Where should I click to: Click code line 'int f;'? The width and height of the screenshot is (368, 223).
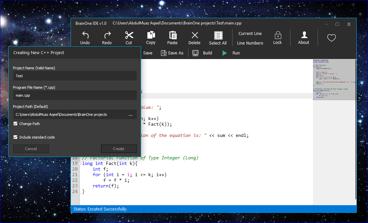[100, 169]
